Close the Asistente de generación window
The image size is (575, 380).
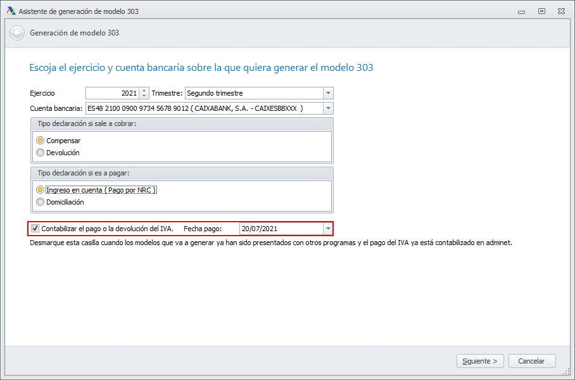[x=562, y=11]
